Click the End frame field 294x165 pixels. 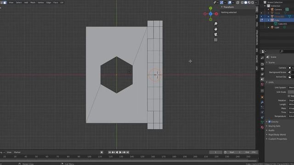250,152
